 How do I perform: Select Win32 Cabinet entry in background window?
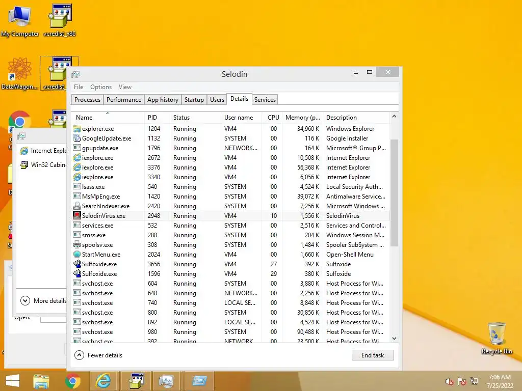click(43, 164)
